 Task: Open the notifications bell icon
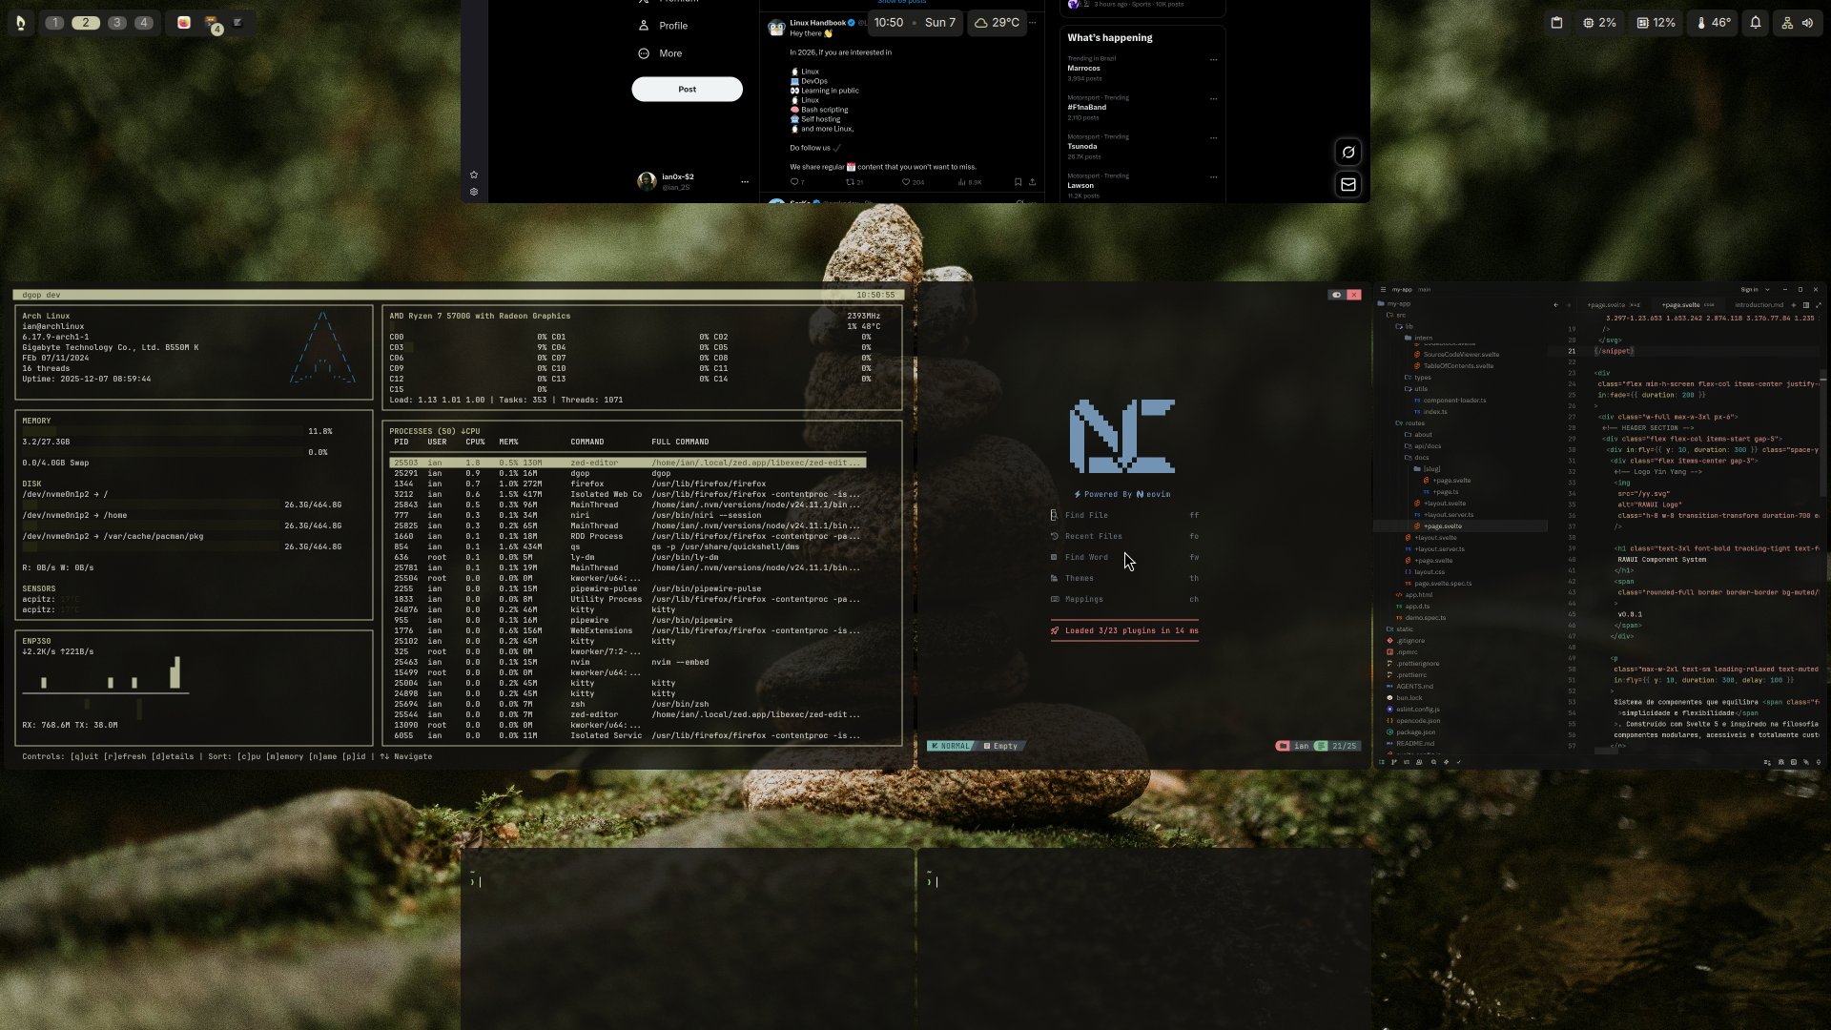(1756, 23)
